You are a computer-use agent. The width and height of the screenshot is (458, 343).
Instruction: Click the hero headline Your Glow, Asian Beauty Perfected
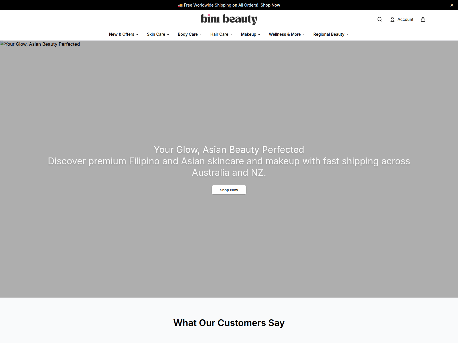(x=229, y=149)
